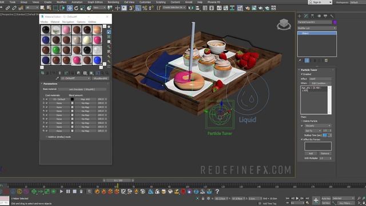
Task: Click the Phoenix FD pause simulation icon
Action: point(68,192)
